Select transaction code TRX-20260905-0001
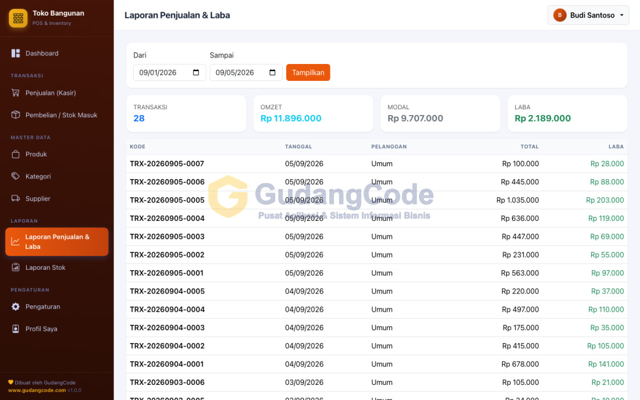This screenshot has height=400, width=640. click(166, 273)
